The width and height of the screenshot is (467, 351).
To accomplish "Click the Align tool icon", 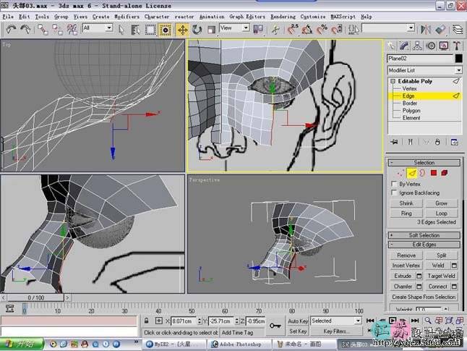I will 440,29.
